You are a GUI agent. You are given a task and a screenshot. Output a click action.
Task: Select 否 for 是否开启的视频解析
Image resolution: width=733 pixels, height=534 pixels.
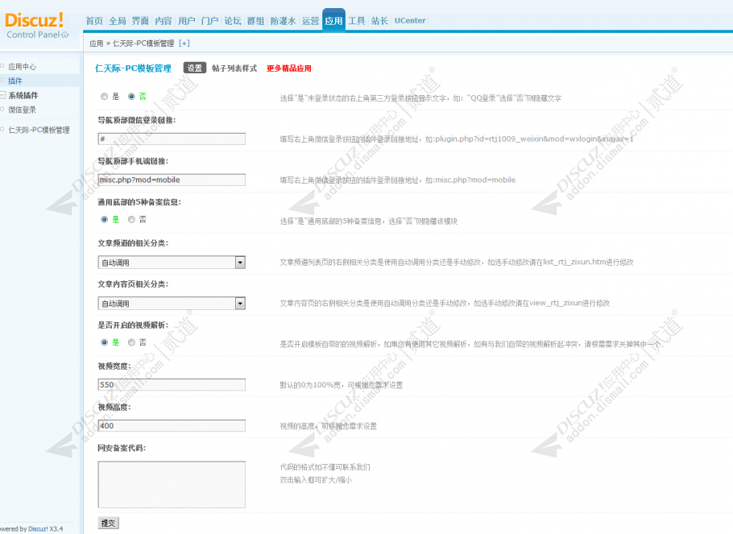[131, 342]
